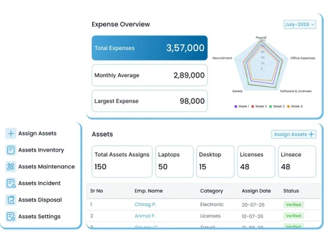Click the Recruitment radar label

pos(222,58)
